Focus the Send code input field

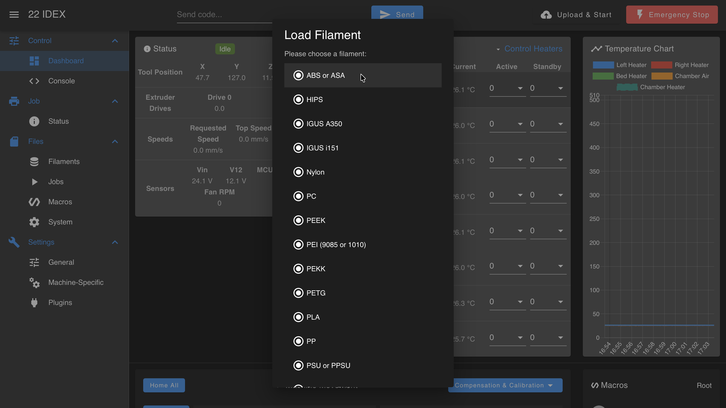point(225,15)
